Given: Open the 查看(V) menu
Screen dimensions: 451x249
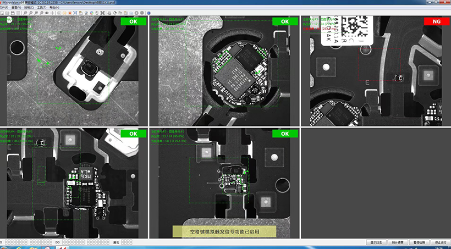Looking at the screenshot, I should click(16, 7).
